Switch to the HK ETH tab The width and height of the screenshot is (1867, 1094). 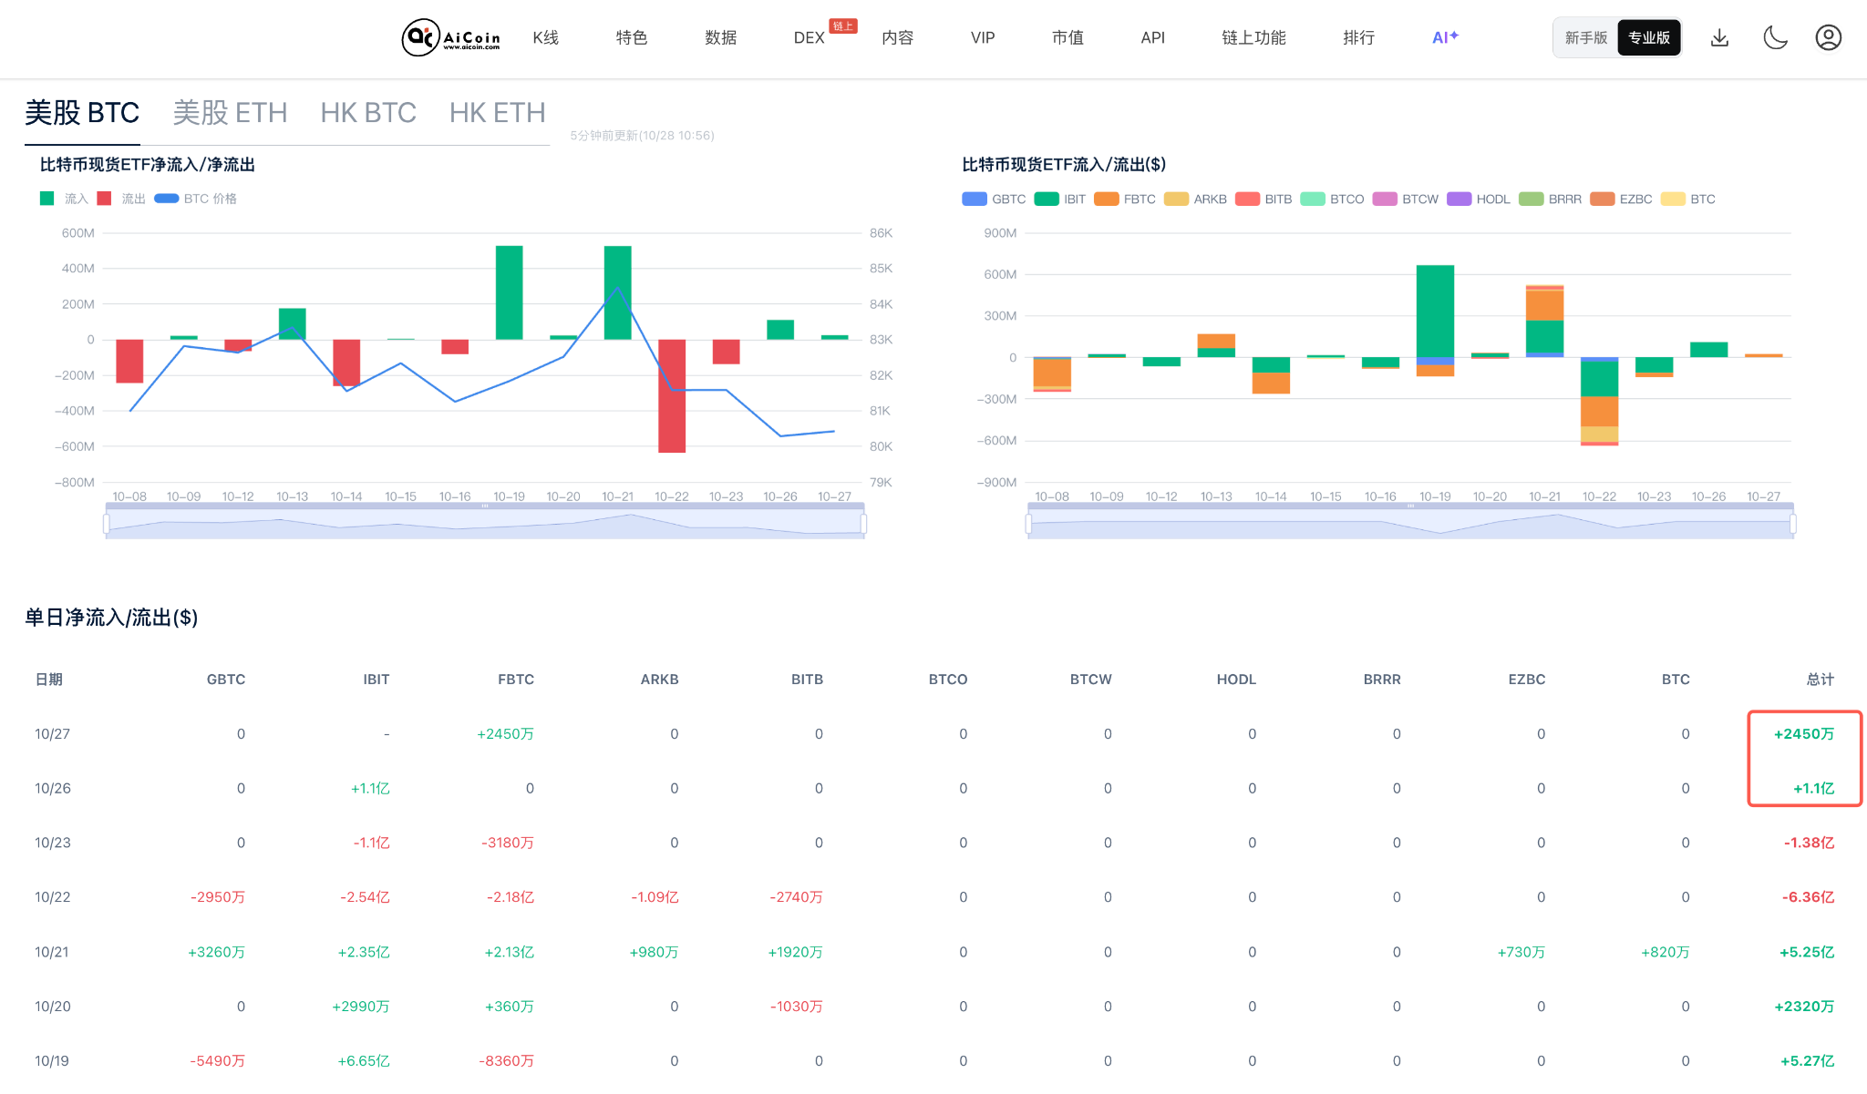[x=497, y=112]
